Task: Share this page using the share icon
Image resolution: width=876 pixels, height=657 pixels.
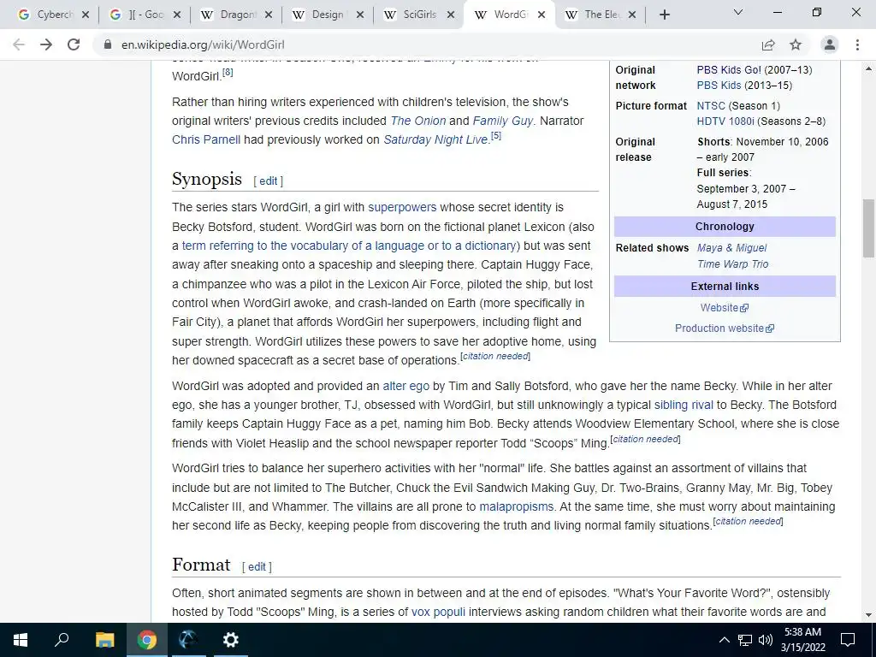Action: [768, 44]
